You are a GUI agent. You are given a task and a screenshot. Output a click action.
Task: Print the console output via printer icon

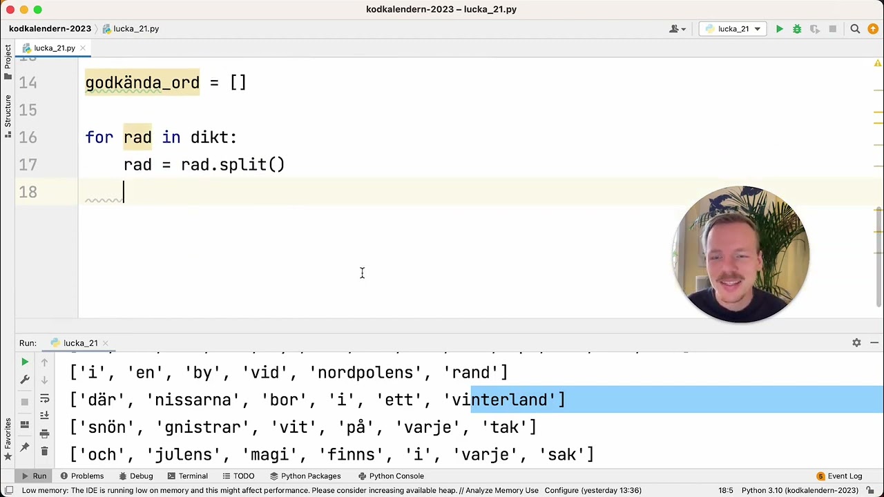(44, 433)
